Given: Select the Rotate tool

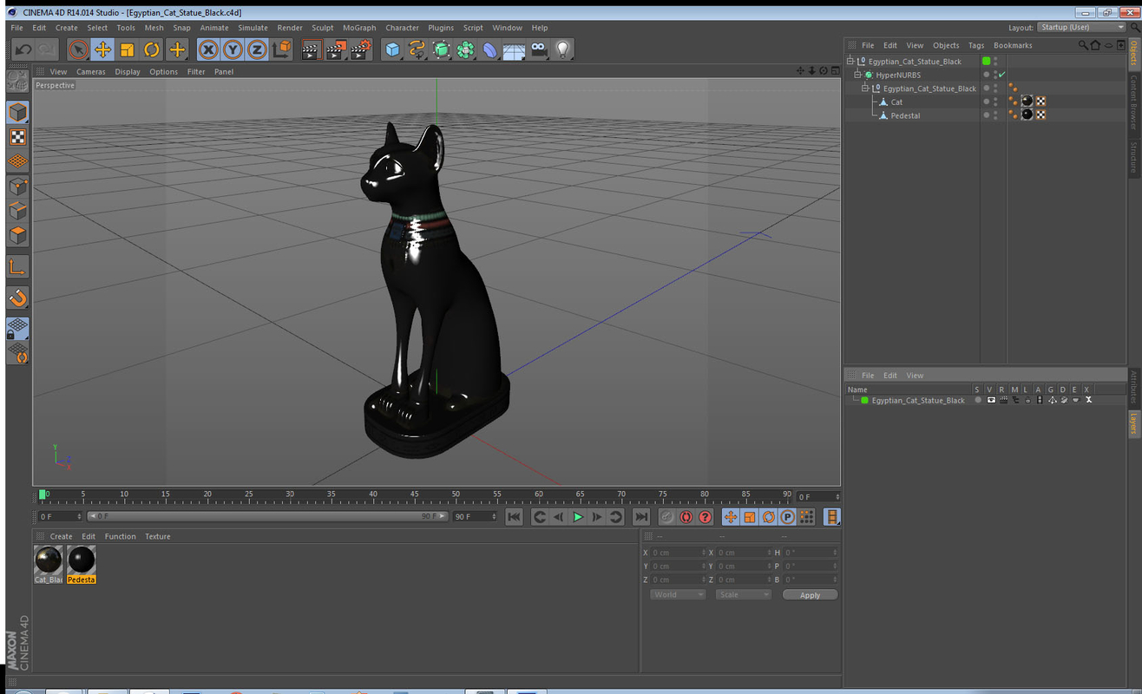Looking at the screenshot, I should click(151, 49).
